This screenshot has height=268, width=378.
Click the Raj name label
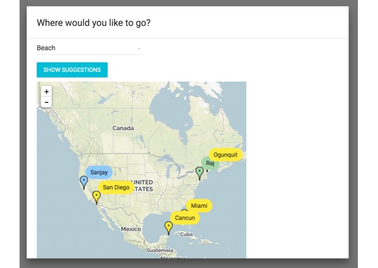(x=210, y=163)
